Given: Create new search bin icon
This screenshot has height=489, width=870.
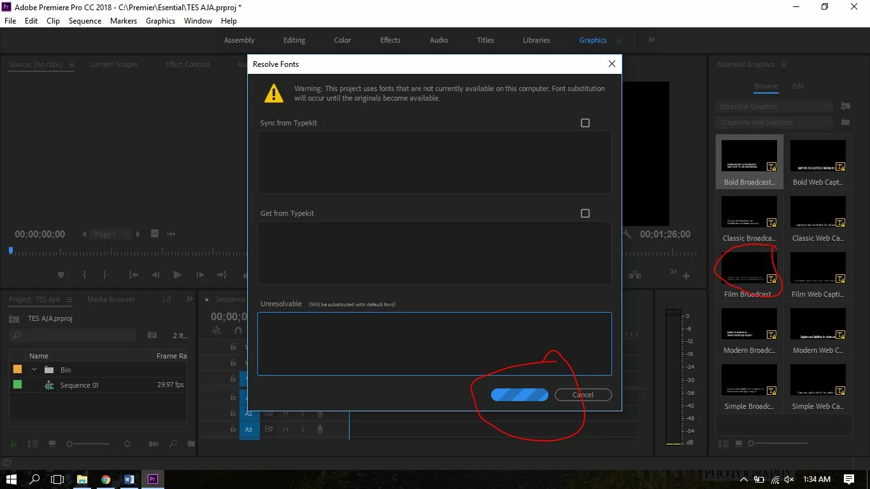Looking at the screenshot, I should coord(152,335).
